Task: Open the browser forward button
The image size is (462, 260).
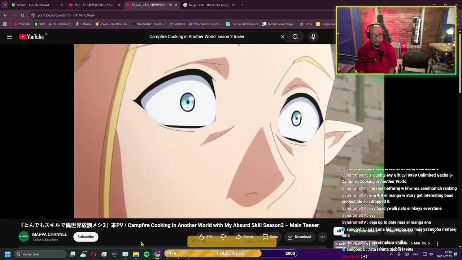Action: click(14, 15)
